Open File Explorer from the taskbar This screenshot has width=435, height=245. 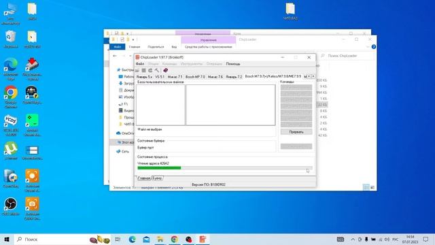pyautogui.click(x=160, y=239)
